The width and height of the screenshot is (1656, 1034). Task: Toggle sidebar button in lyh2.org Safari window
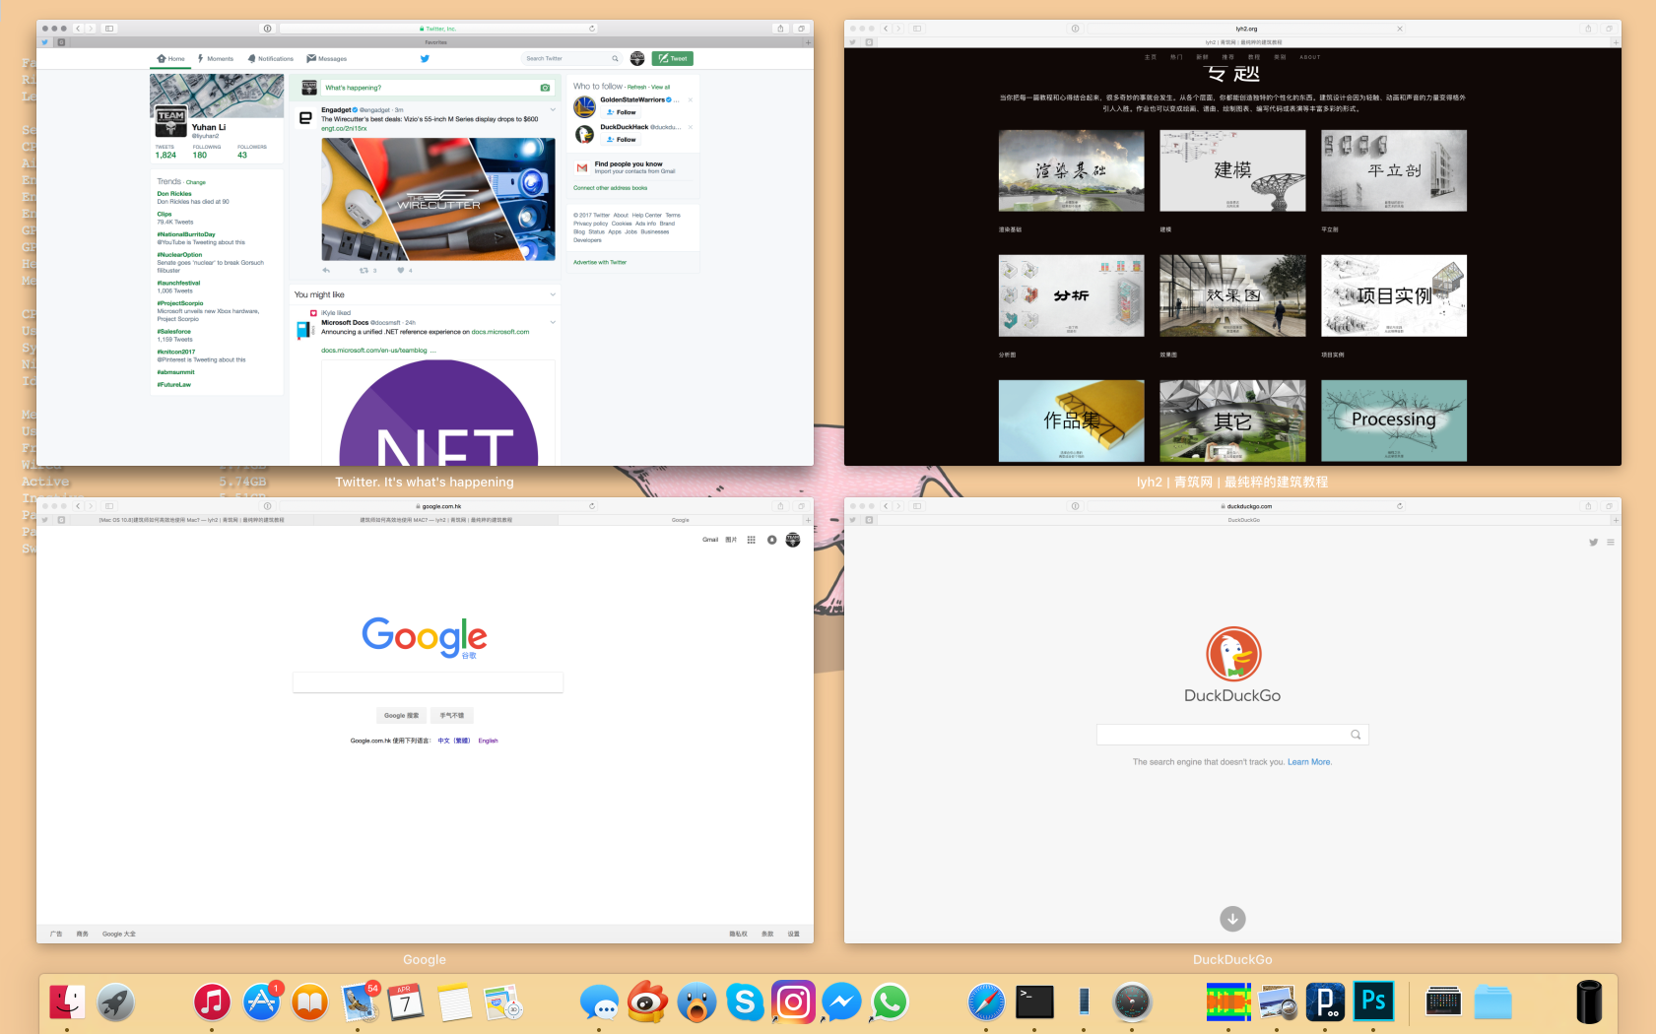click(917, 29)
